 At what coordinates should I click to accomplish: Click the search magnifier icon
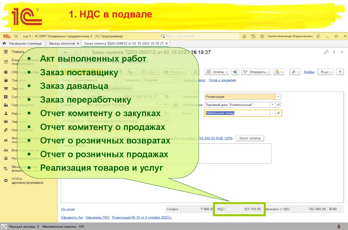163,36
